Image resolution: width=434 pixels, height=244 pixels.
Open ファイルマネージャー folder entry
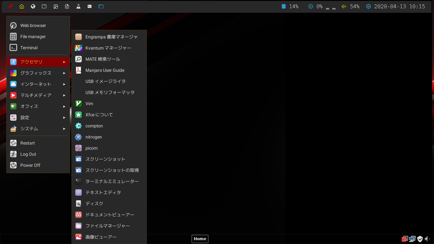pos(109,226)
